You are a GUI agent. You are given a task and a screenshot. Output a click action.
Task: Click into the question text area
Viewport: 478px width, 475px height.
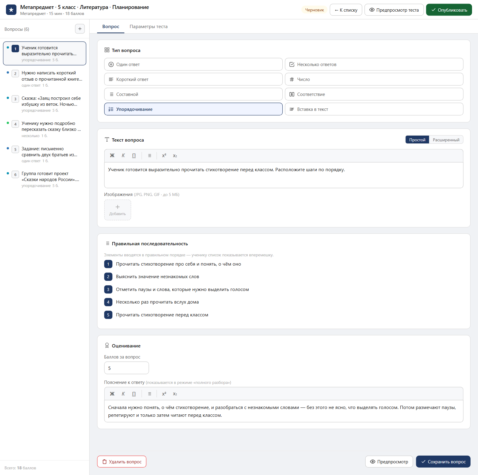coord(284,175)
